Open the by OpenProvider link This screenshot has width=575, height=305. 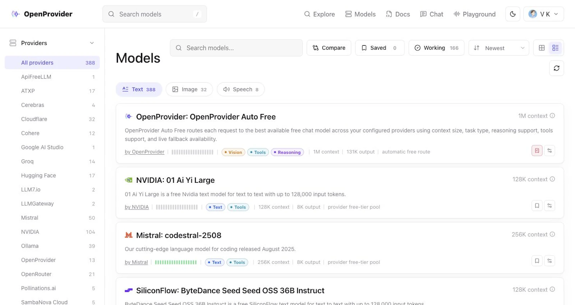point(144,152)
